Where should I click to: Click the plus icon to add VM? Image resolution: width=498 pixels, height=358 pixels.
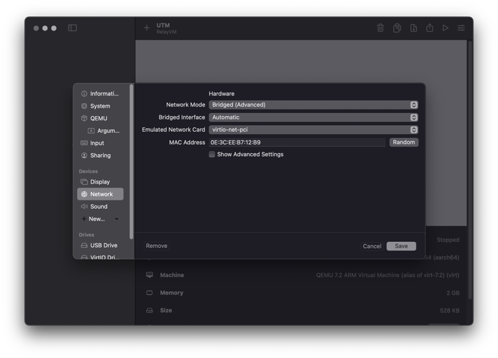tap(147, 28)
